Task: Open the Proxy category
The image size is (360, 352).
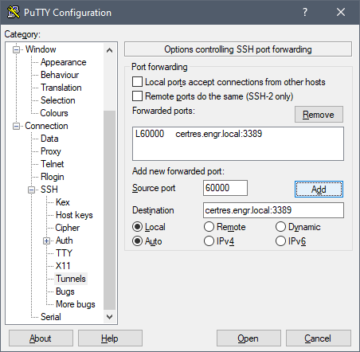Action: [51, 151]
